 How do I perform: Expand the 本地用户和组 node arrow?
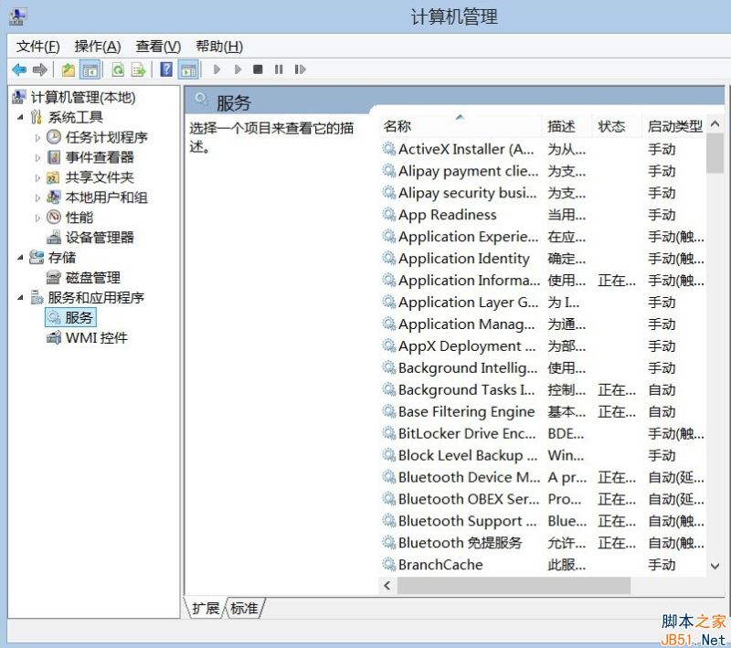(37, 197)
